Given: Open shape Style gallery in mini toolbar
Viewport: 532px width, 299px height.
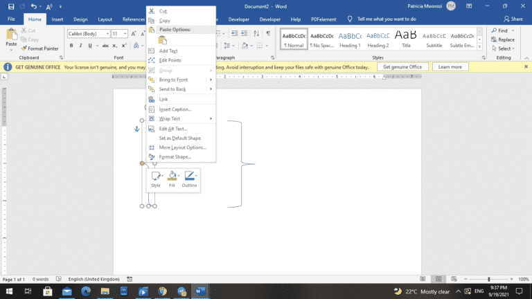Looking at the screenshot, I should click(156, 180).
